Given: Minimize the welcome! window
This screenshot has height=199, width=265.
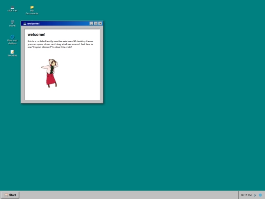Looking at the screenshot, I should (91, 24).
